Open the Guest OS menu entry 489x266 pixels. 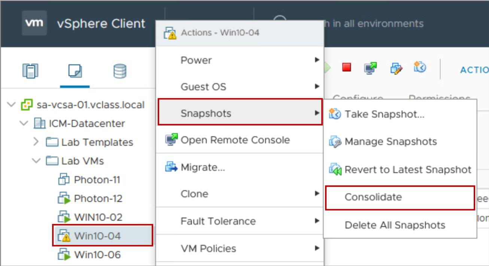240,87
